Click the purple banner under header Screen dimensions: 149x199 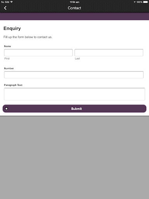[x=74, y=16]
